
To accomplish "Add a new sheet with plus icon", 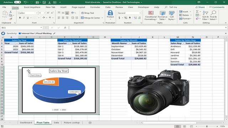I will (90, 123).
